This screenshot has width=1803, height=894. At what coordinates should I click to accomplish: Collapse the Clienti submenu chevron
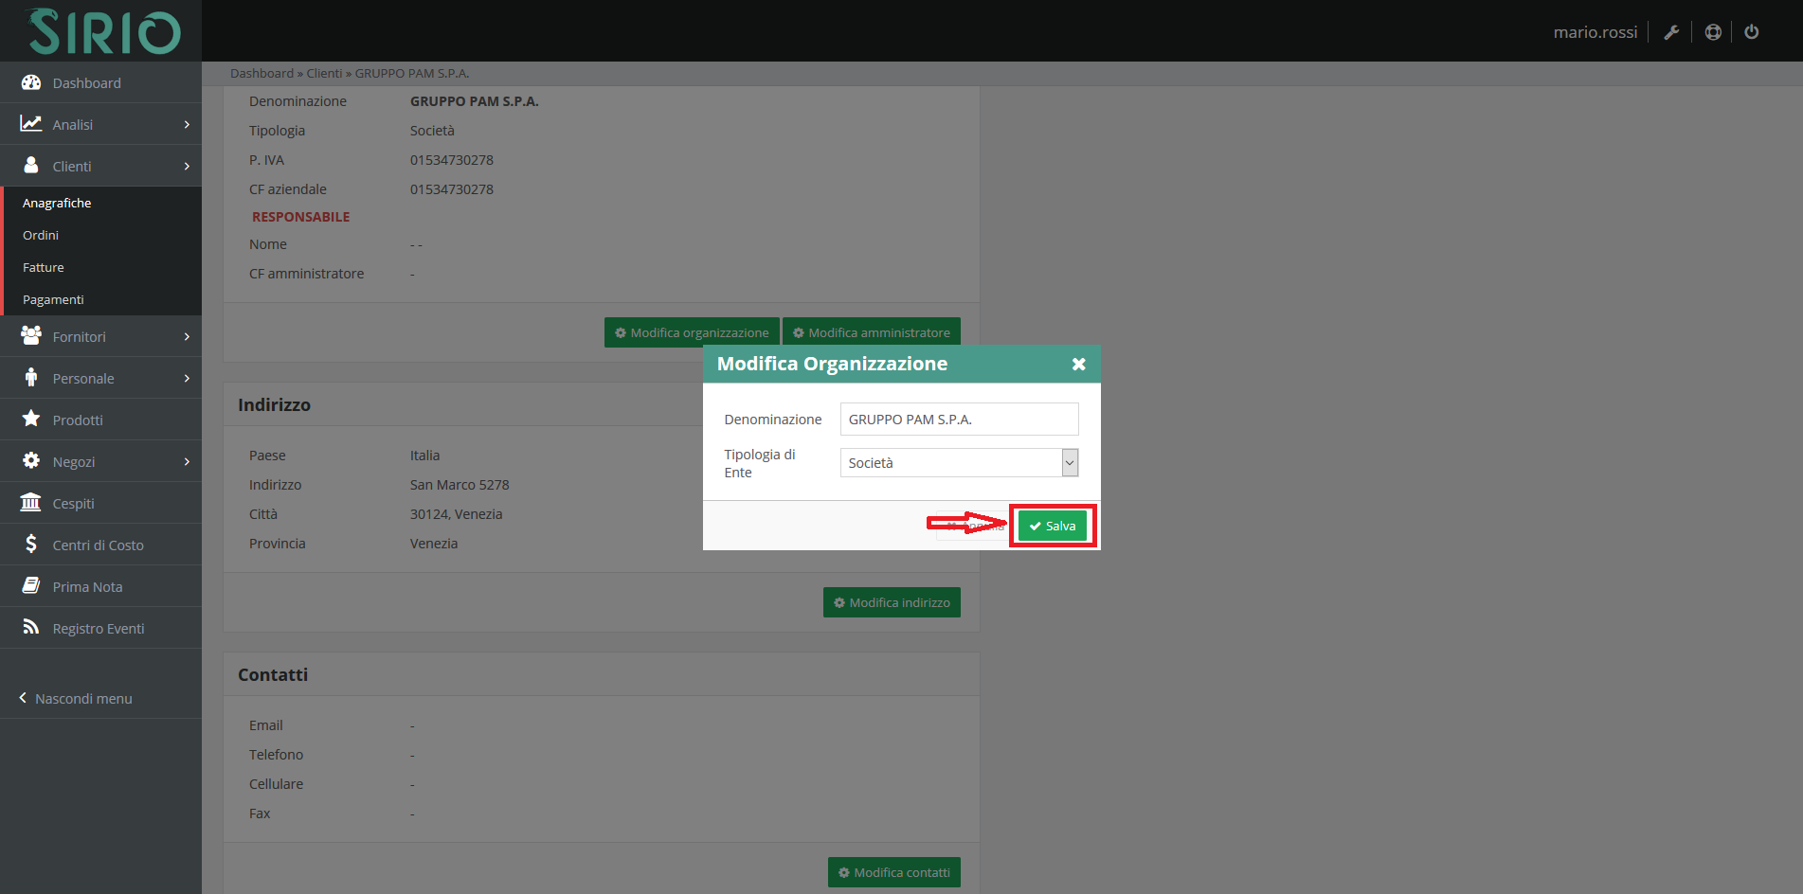tap(187, 166)
